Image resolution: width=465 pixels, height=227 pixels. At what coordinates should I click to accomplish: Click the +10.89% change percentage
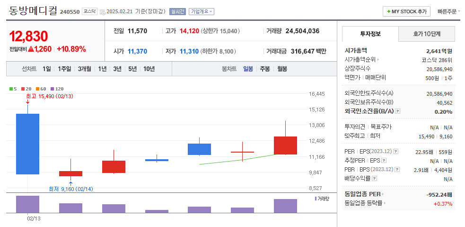click(71, 49)
